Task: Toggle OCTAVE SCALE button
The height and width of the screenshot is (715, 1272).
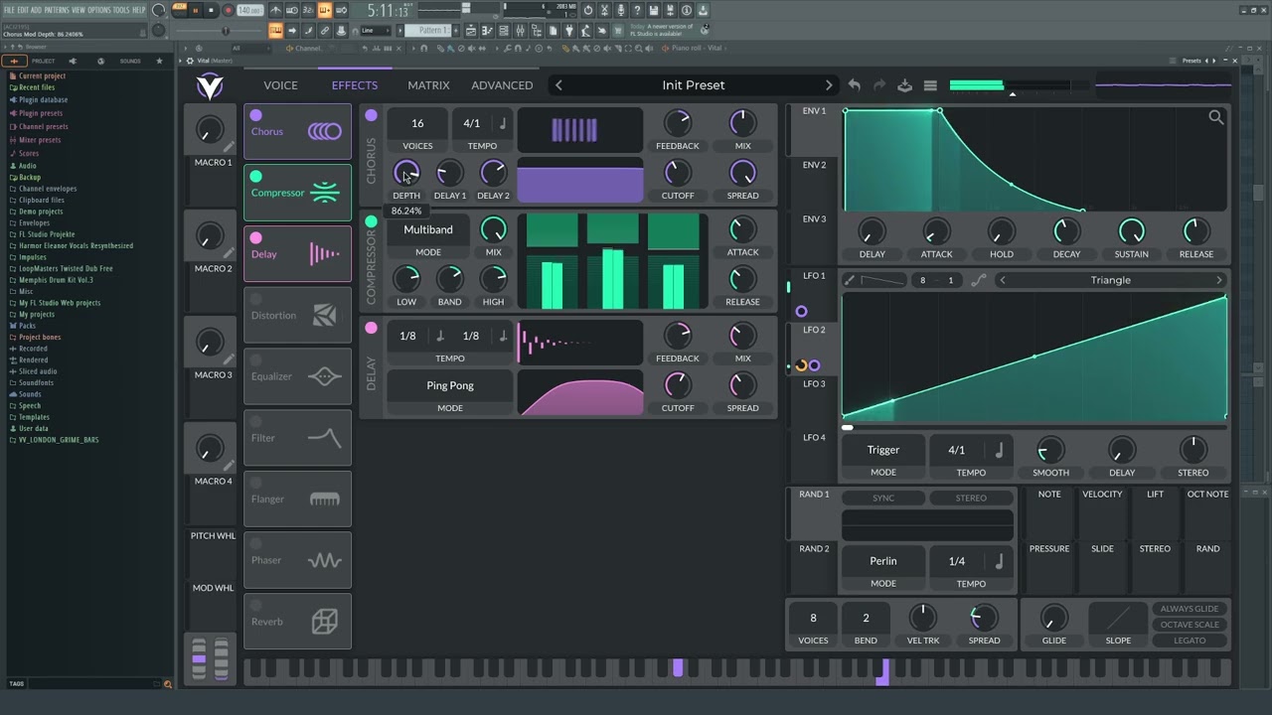Action: 1190,625
